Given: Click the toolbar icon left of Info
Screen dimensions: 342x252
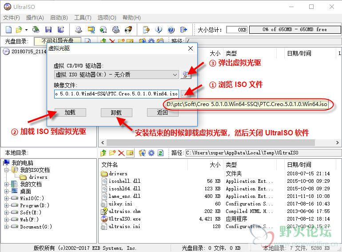Looking at the screenshot, I should (x=146, y=29).
